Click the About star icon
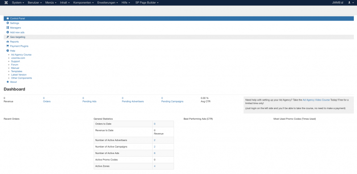The width and height of the screenshot is (357, 174). coord(8,82)
